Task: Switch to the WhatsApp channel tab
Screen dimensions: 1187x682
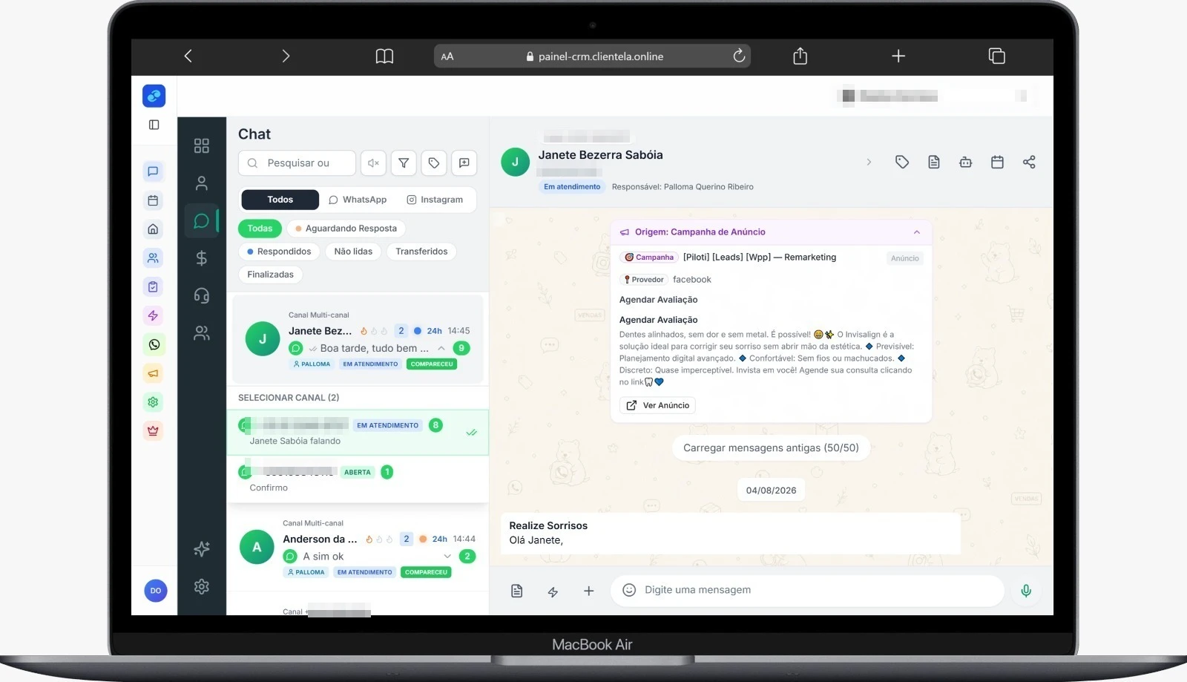Action: (x=358, y=200)
